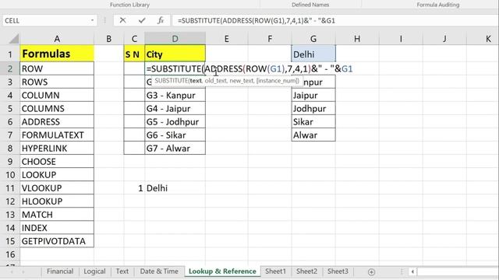Select column G header

(x=313, y=39)
